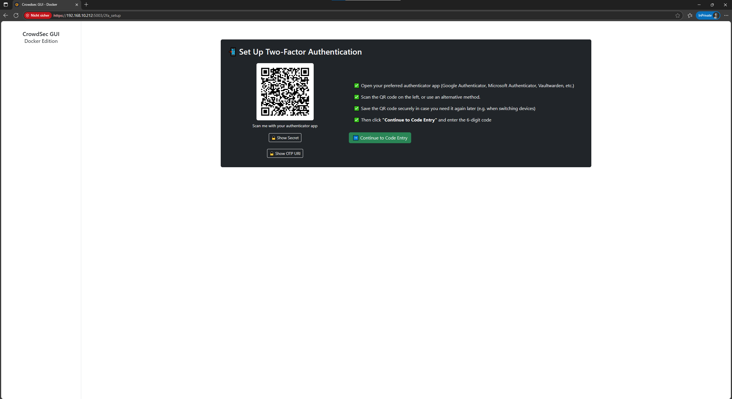Image resolution: width=732 pixels, height=399 pixels.
Task: Click the 2FA QR code image
Action: [x=285, y=92]
